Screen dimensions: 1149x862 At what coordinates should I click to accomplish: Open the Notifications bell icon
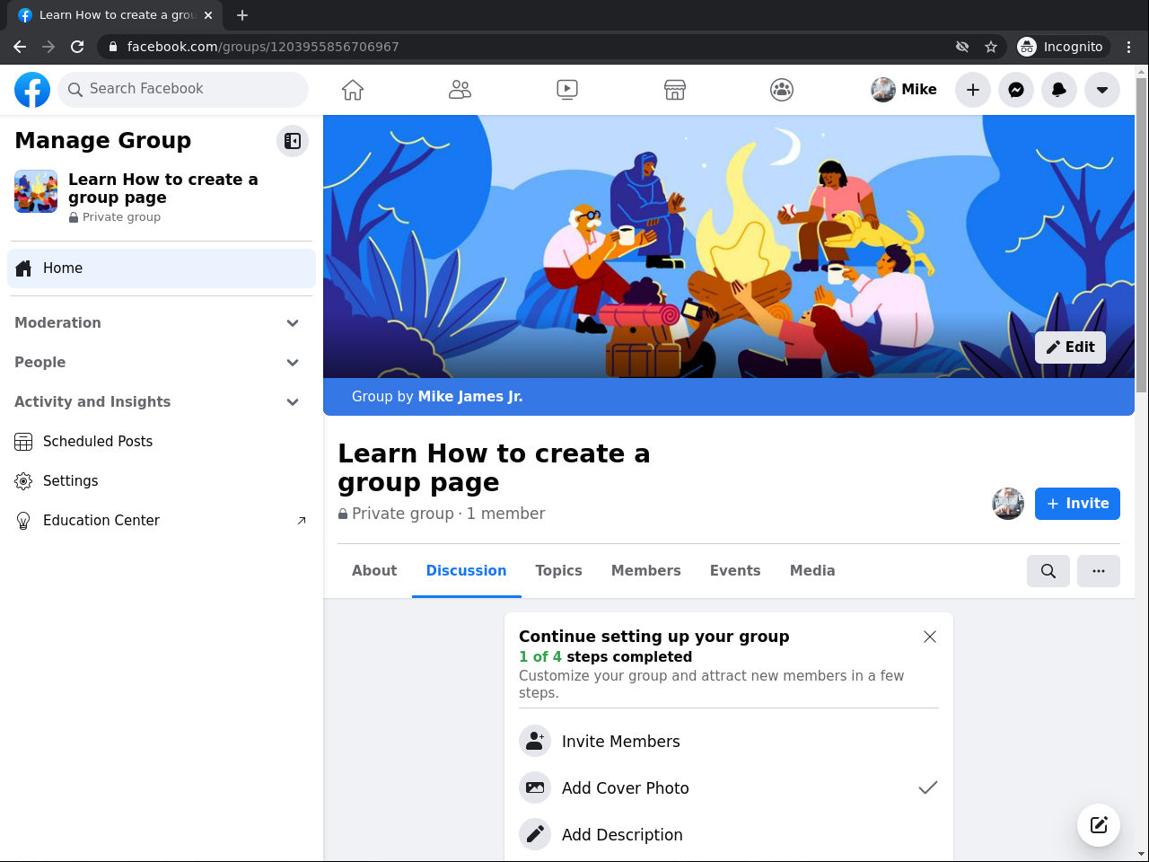(x=1059, y=90)
